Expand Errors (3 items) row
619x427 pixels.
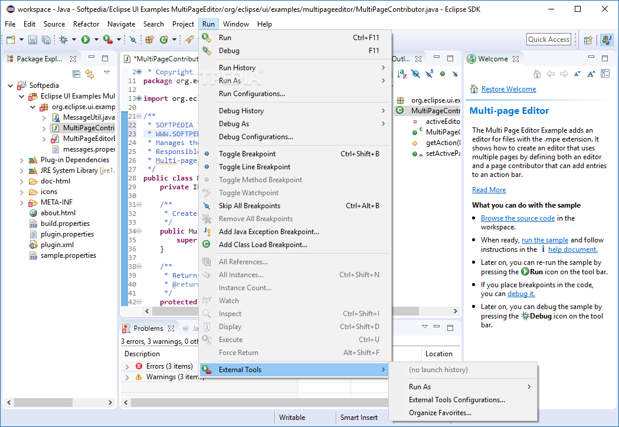[127, 367]
